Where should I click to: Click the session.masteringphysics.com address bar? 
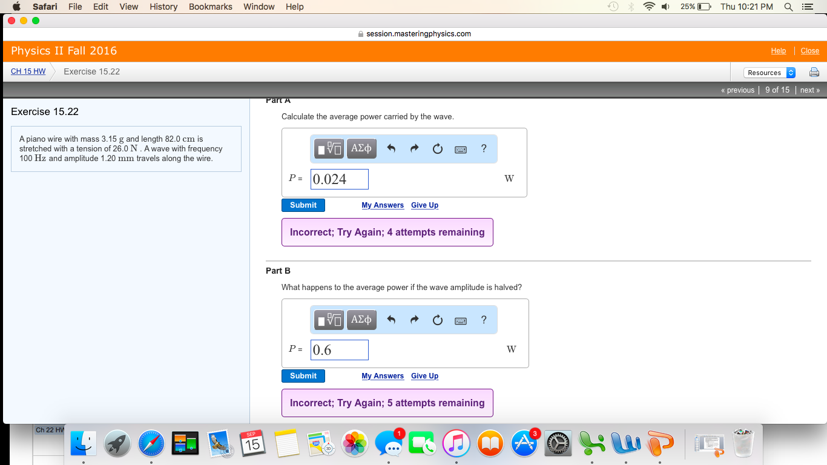click(414, 34)
